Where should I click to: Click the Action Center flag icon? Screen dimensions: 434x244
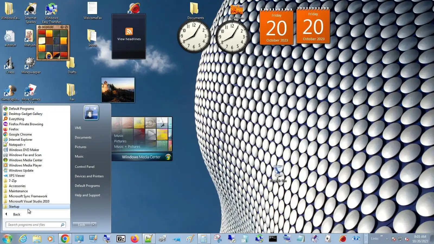click(x=394, y=239)
